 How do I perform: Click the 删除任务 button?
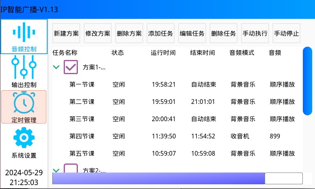click(223, 33)
